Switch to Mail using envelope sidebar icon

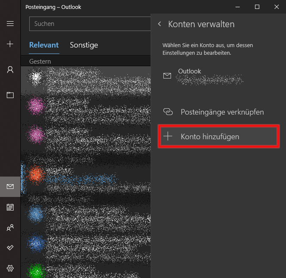tap(10, 186)
